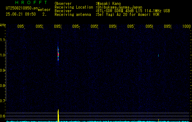Click the 0955 time axis label
The height and width of the screenshot is (122, 192).
94,26
